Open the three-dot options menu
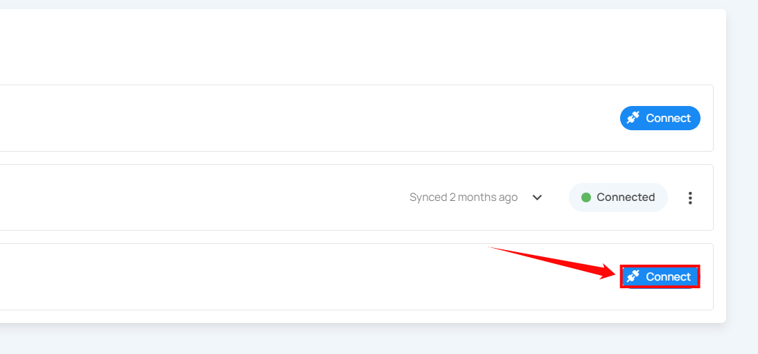The image size is (758, 354). (x=689, y=198)
